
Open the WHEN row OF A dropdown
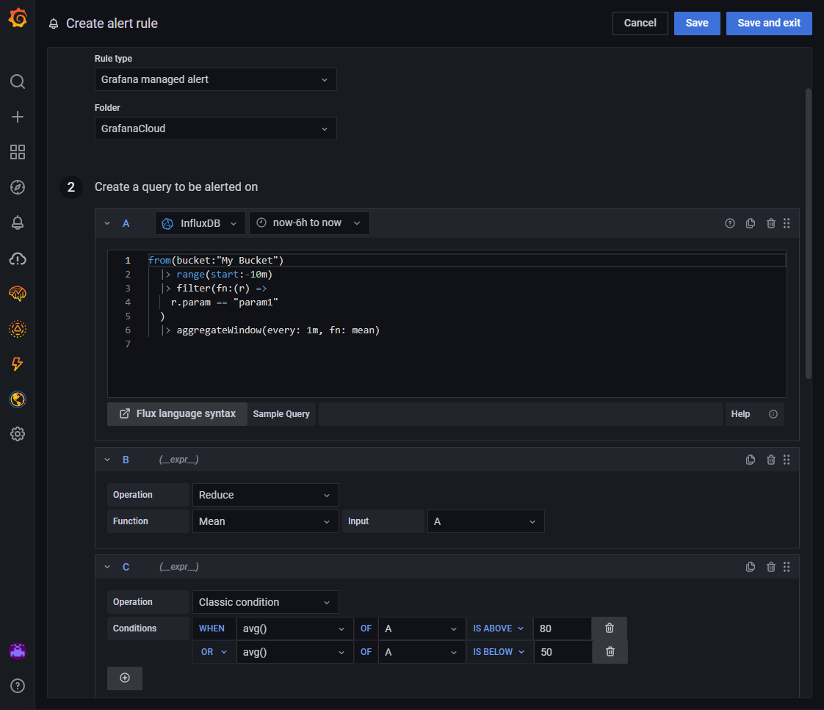[422, 629]
